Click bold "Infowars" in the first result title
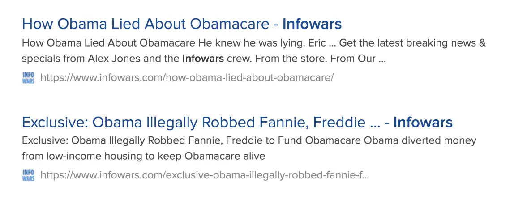Screen dimensions: 514x212 (312, 24)
